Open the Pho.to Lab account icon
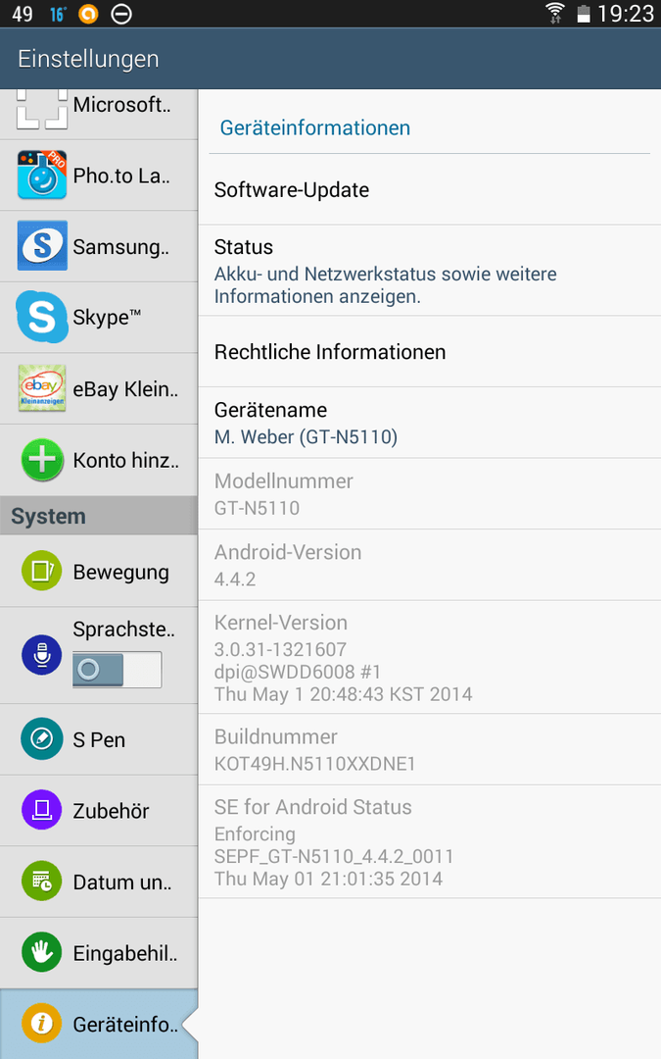The height and width of the screenshot is (1059, 661). click(x=42, y=175)
